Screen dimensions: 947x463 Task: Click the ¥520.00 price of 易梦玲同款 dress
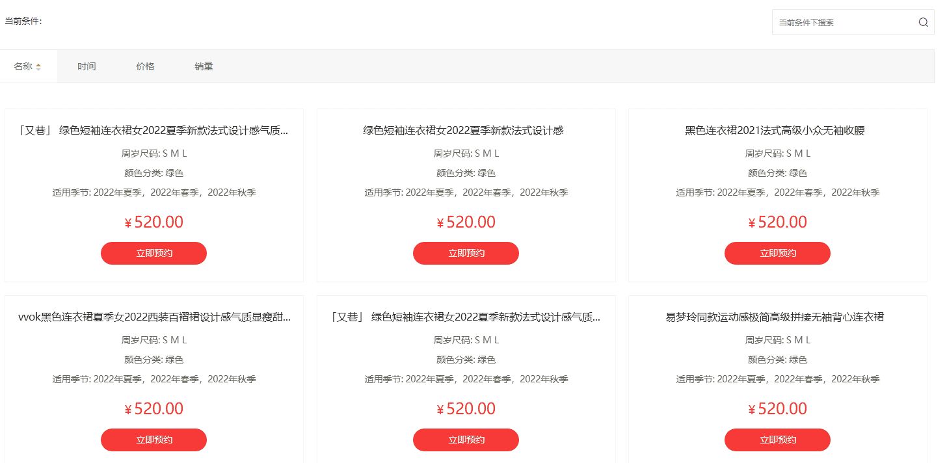click(777, 408)
